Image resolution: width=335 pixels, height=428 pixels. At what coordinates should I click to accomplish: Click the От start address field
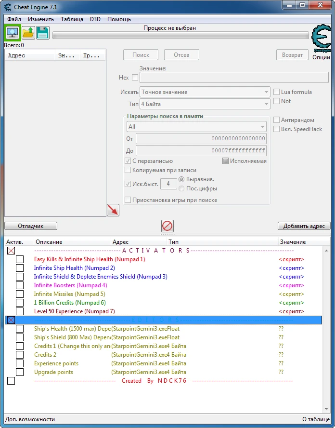(x=201, y=138)
